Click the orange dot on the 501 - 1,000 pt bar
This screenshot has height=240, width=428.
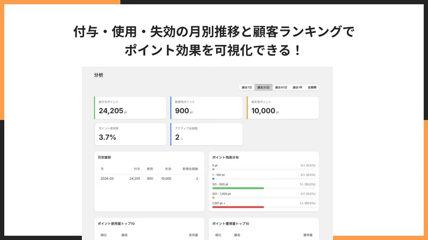[213, 197]
